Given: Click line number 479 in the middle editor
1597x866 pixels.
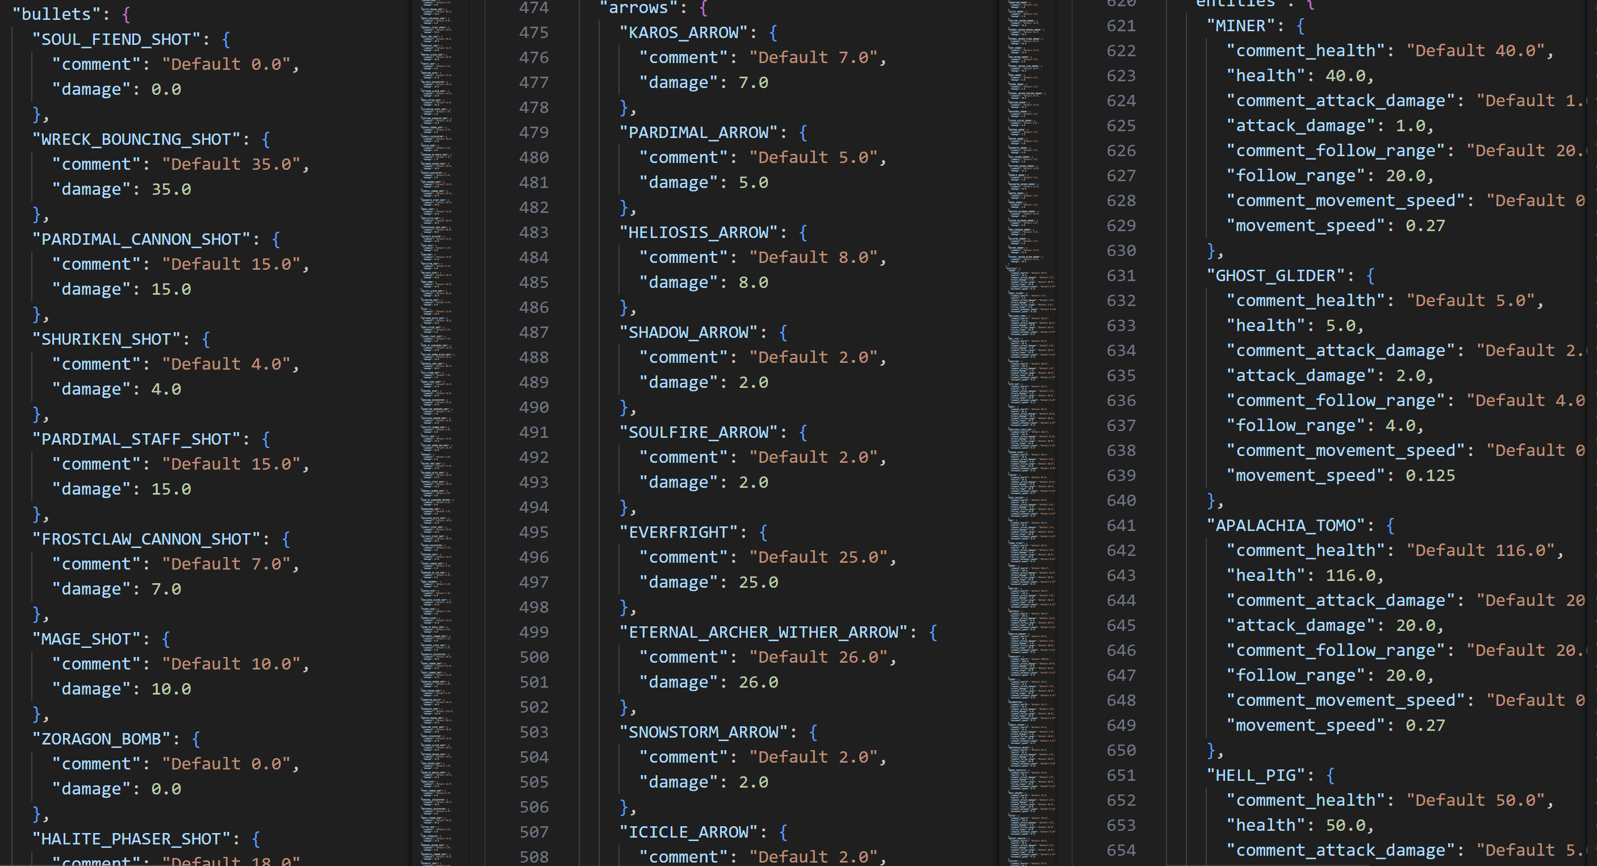Looking at the screenshot, I should (533, 132).
